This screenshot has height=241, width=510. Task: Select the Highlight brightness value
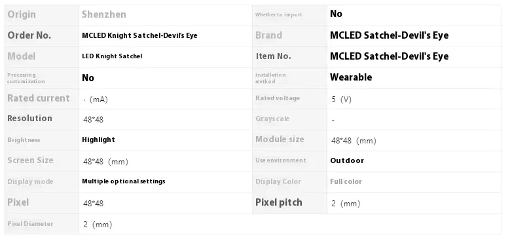point(98,140)
